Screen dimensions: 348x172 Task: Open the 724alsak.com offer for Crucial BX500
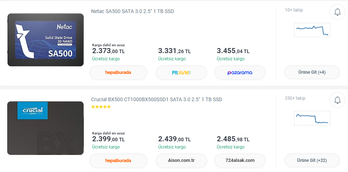pos(240,160)
